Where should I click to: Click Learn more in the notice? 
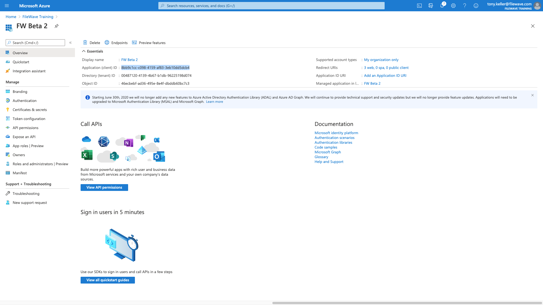click(214, 102)
